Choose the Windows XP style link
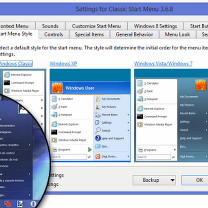Image resolution: width=208 pixels, height=208 pixels. [63, 64]
